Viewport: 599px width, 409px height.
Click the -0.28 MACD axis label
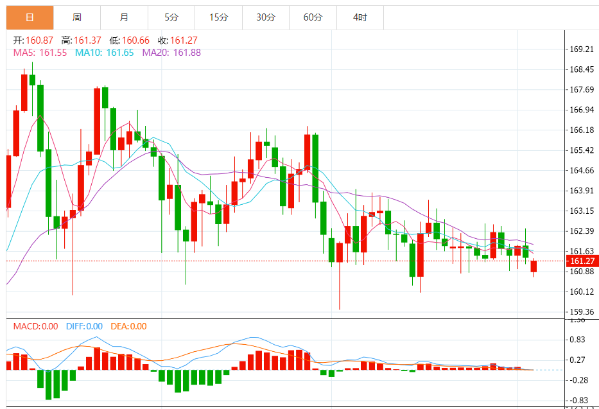[x=578, y=380]
